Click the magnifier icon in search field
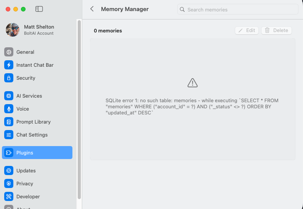 [182, 10]
